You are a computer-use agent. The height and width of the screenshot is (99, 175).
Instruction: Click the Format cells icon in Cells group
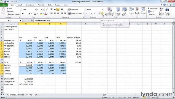point(143,9)
